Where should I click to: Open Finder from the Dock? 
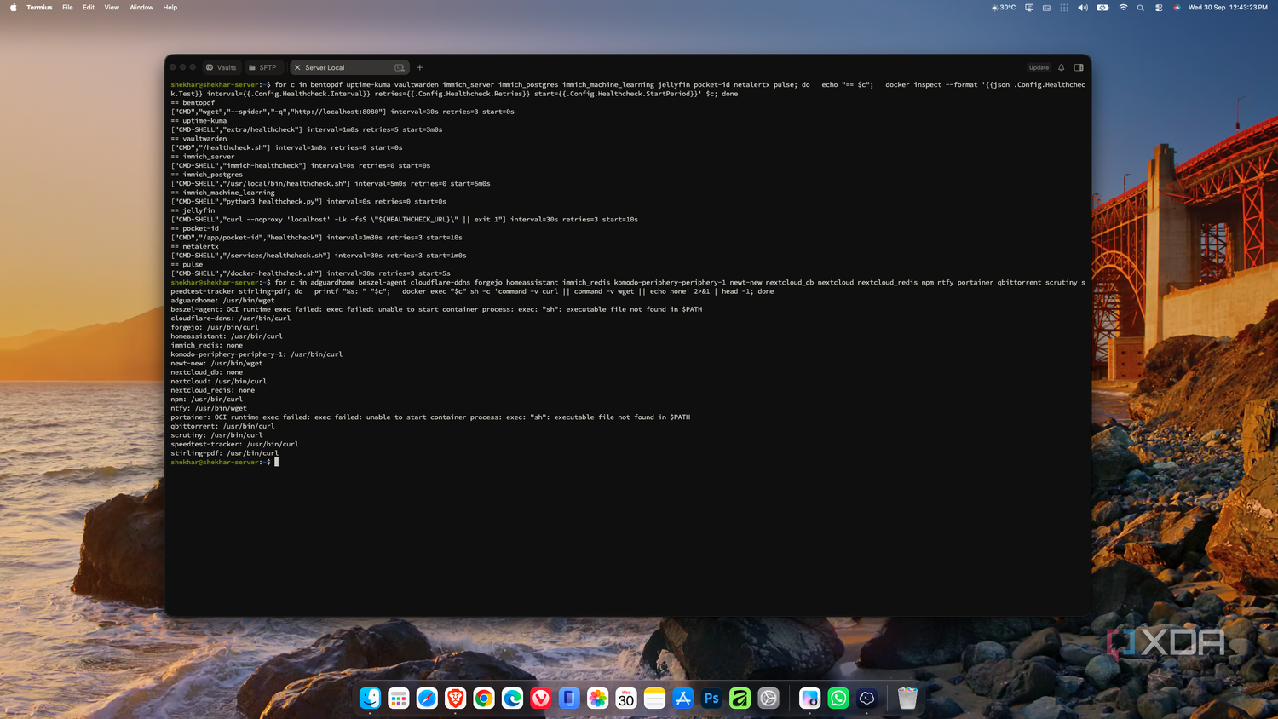[370, 699]
